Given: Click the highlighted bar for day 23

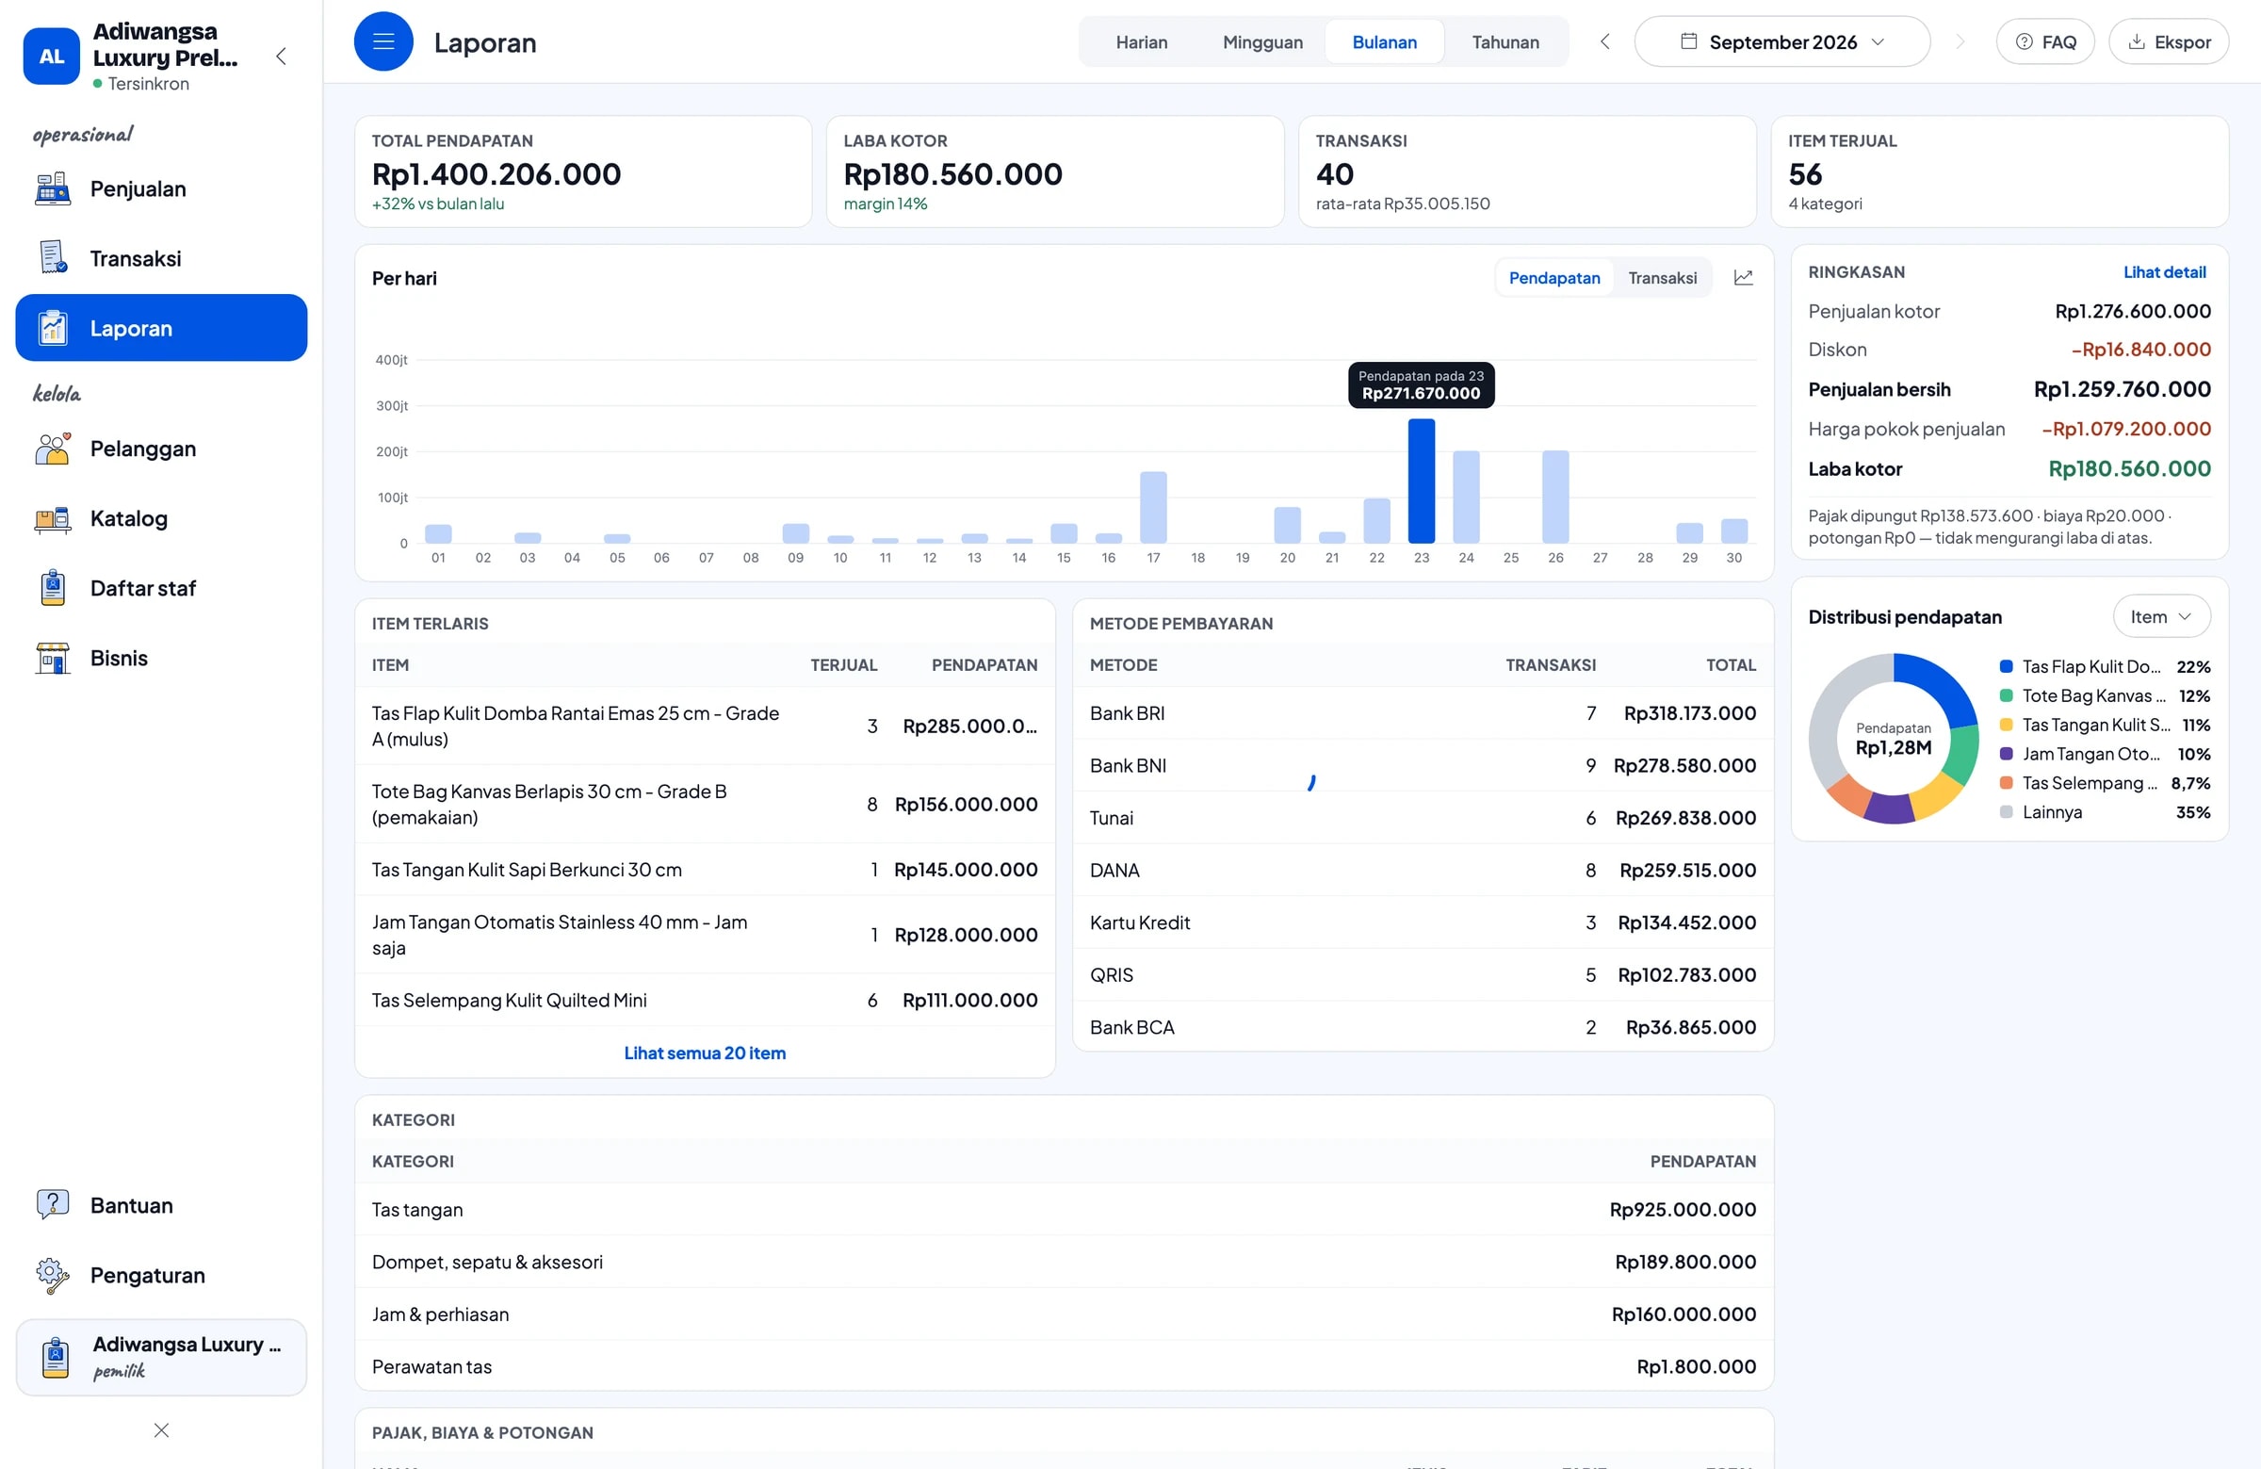Looking at the screenshot, I should point(1422,481).
